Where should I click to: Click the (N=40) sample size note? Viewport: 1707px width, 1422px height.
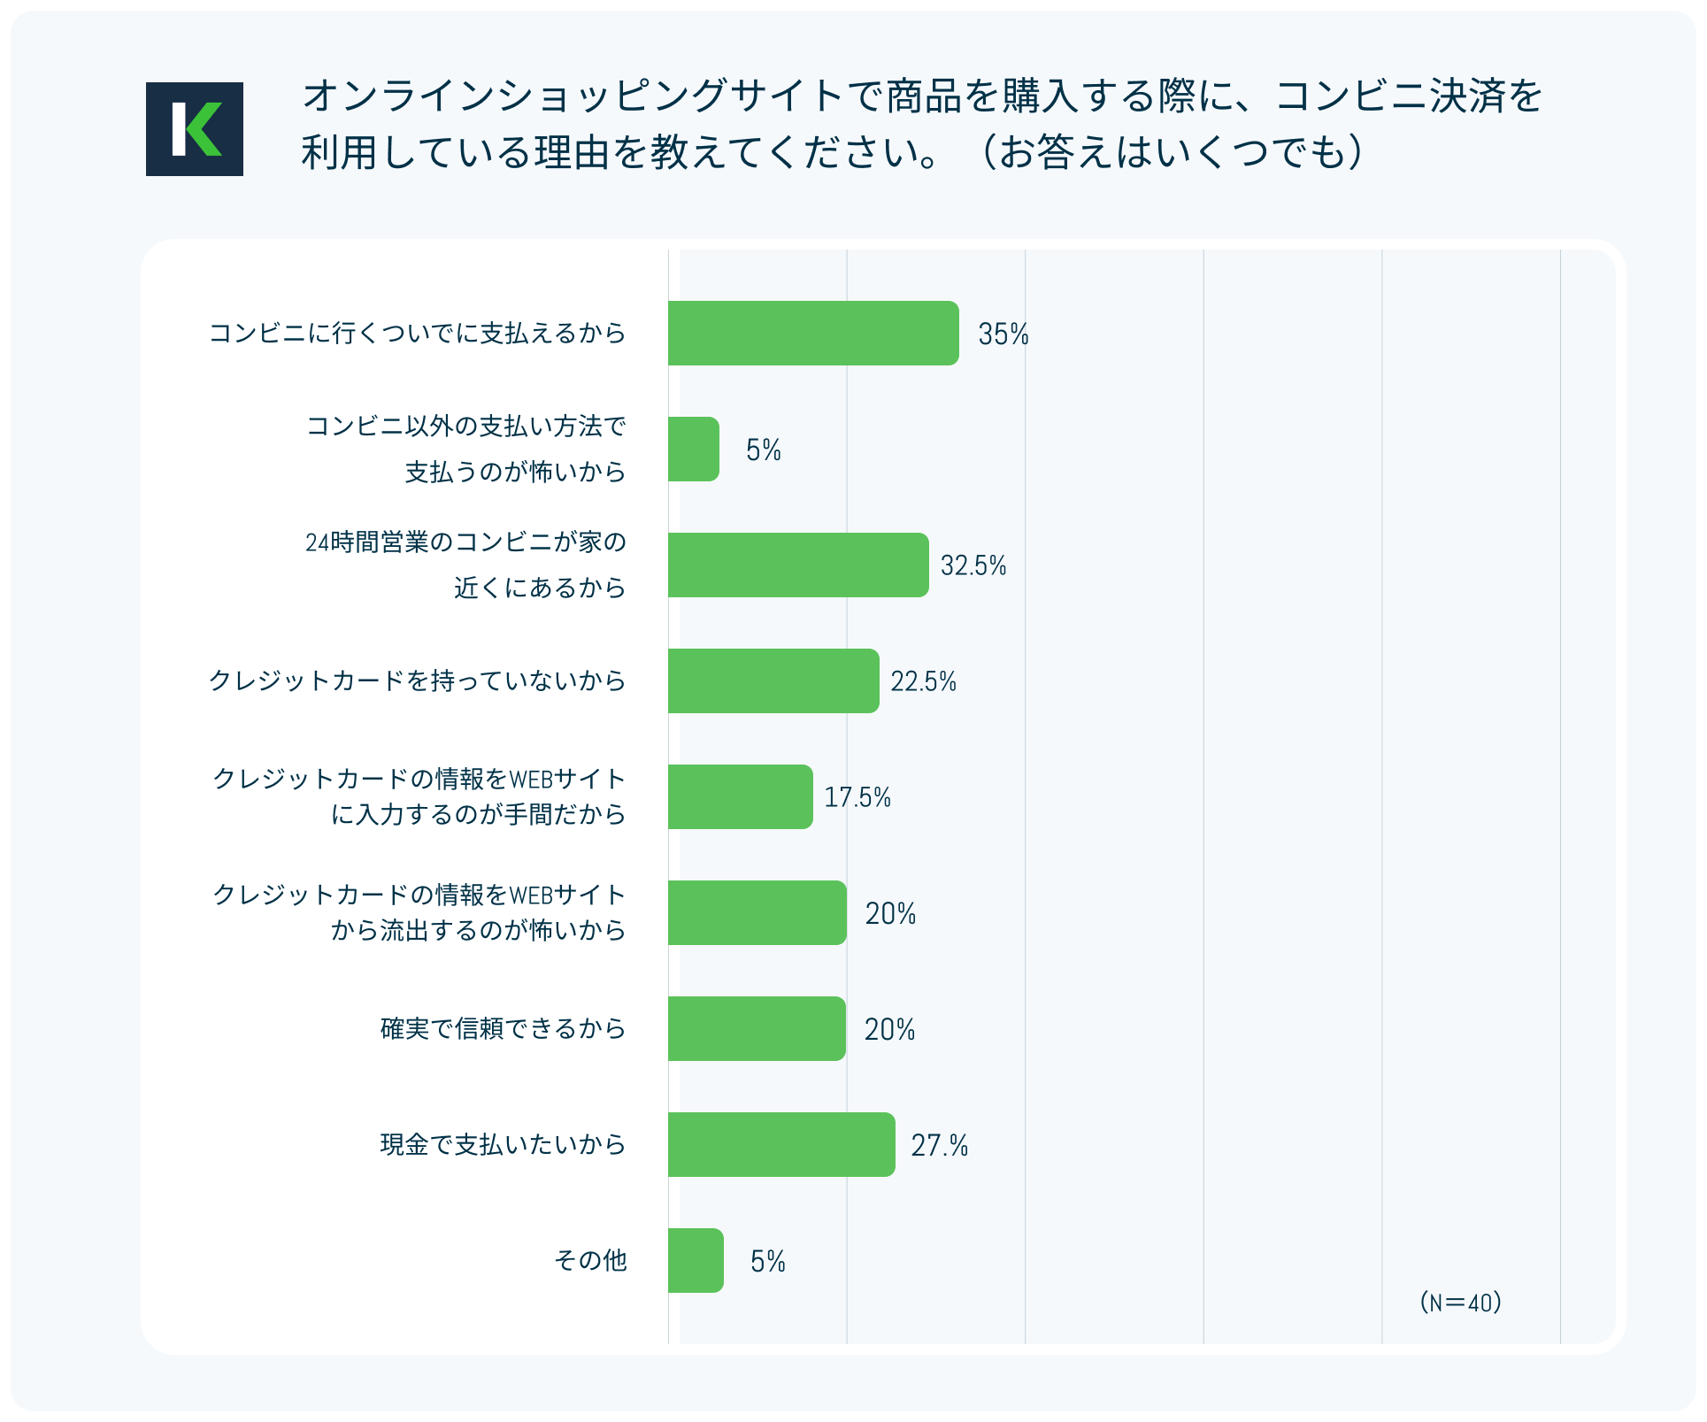point(1460,1303)
